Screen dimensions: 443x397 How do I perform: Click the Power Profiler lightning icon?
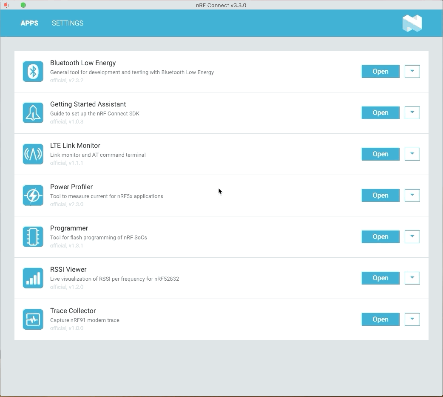click(33, 196)
